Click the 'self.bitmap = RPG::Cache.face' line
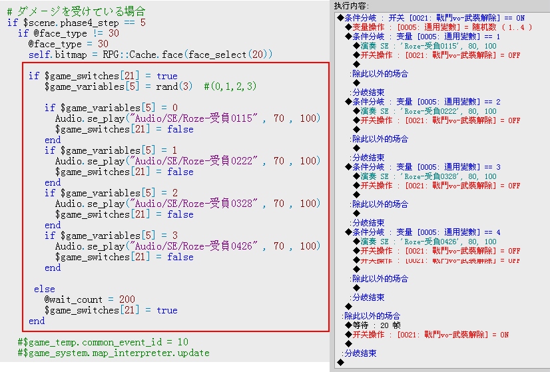Image resolution: width=550 pixels, height=372 pixels. pos(150,55)
